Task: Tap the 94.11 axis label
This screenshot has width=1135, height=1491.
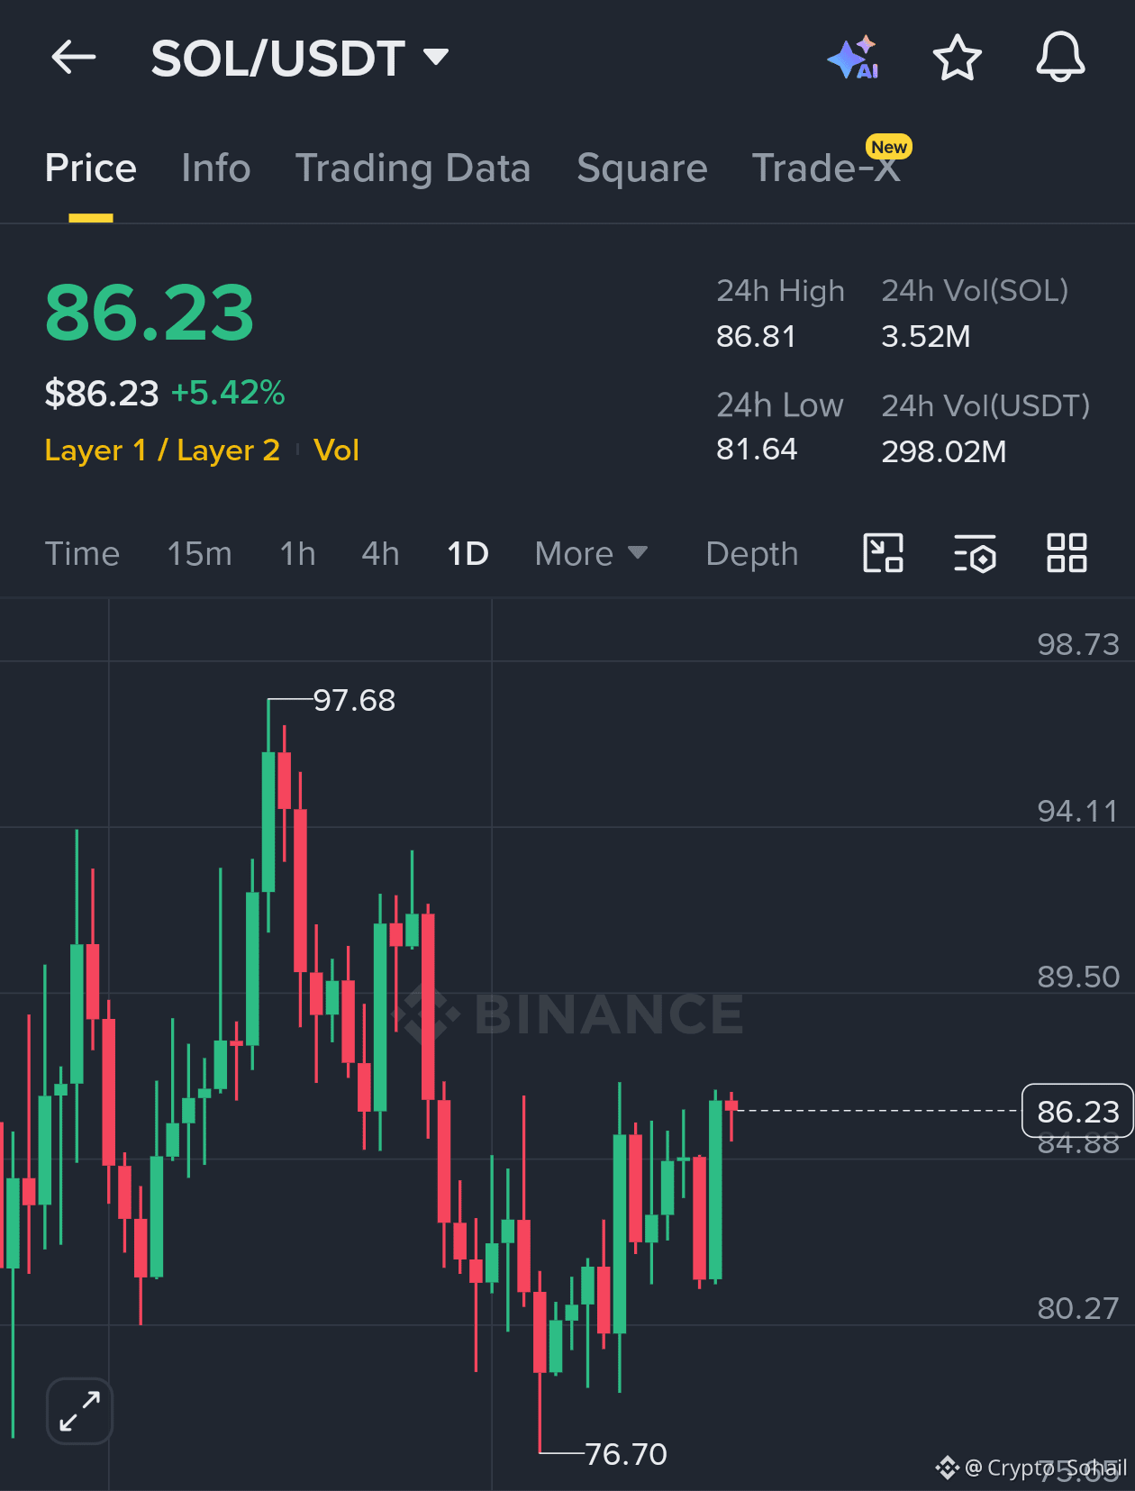Action: [x=1078, y=811]
